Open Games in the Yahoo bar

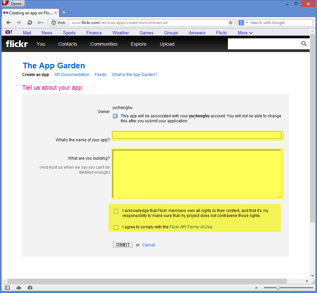tap(146, 33)
